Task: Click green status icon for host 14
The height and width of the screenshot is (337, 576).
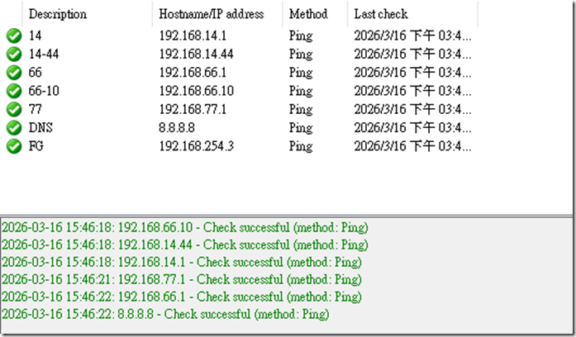Action: pyautogui.click(x=13, y=36)
